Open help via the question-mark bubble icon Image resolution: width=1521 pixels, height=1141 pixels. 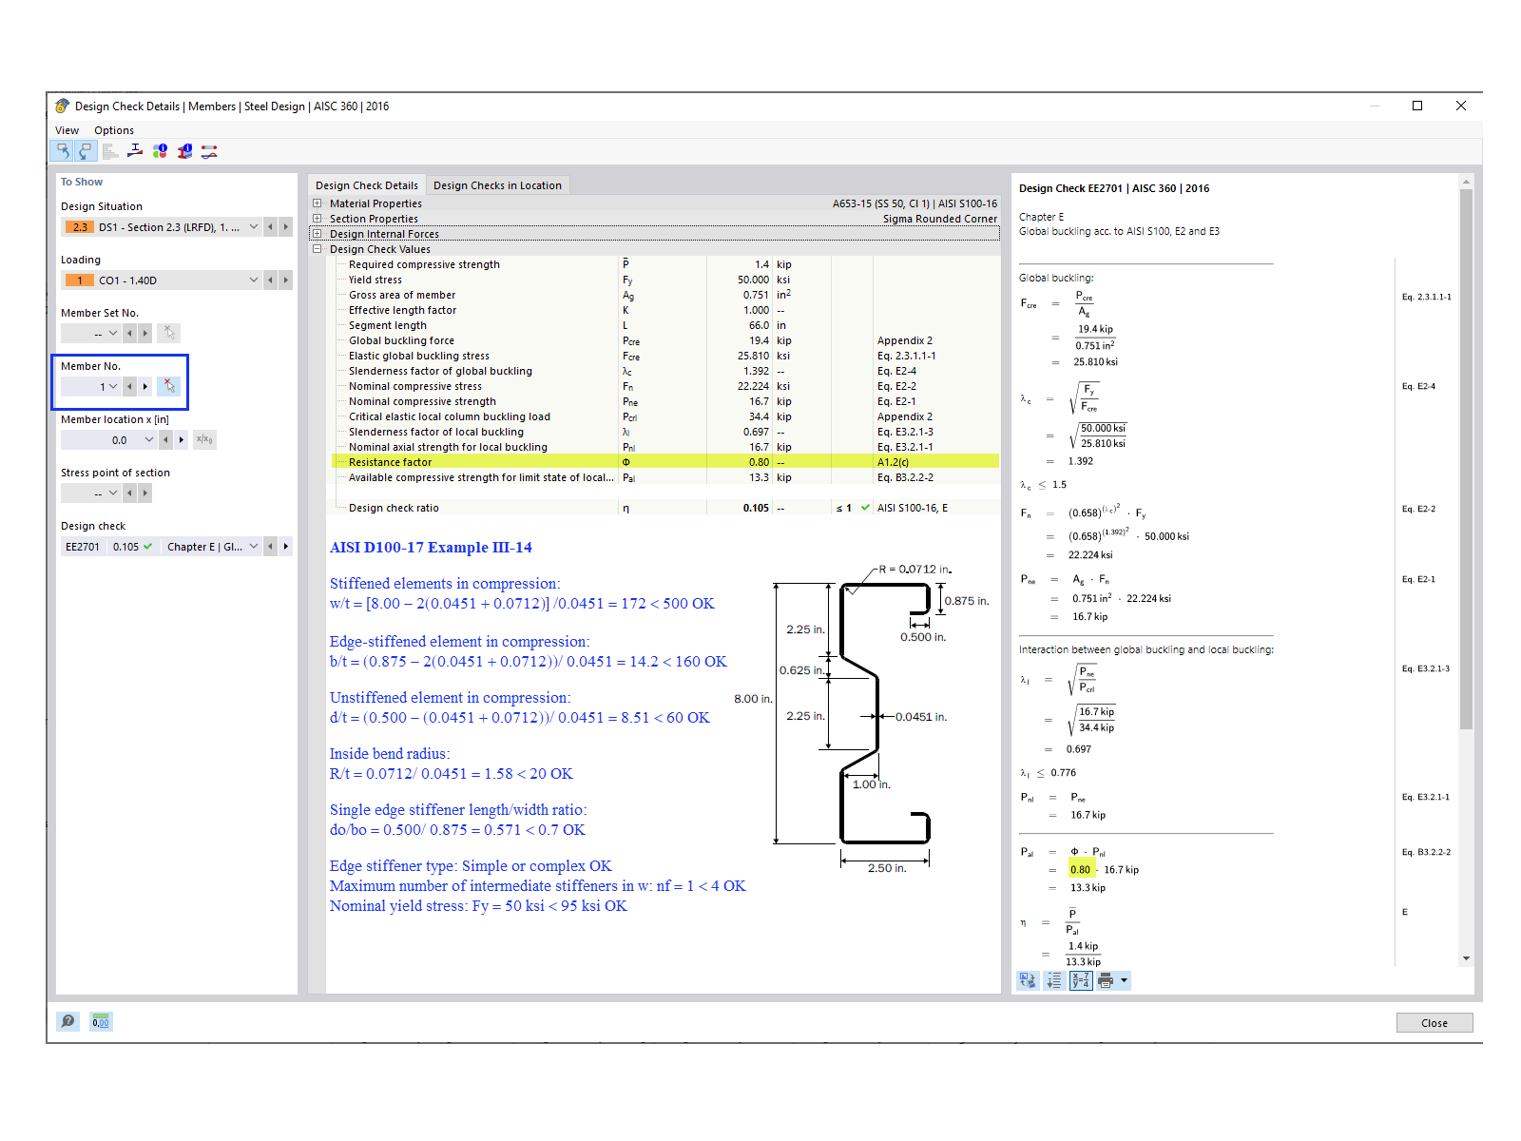(x=67, y=1021)
